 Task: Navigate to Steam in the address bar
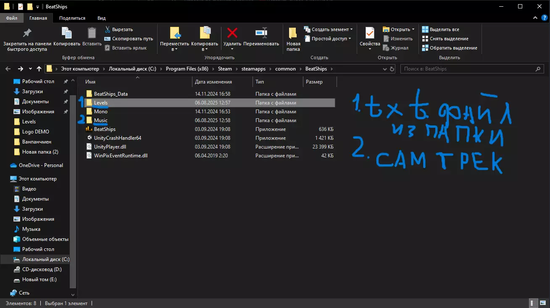click(225, 69)
